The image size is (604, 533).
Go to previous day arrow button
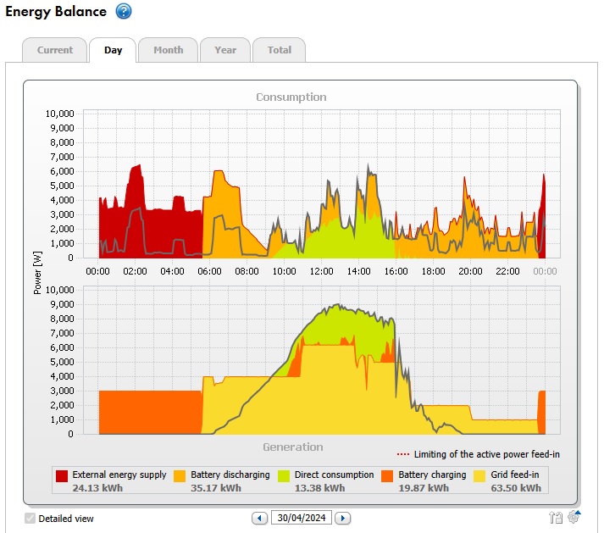coord(259,518)
